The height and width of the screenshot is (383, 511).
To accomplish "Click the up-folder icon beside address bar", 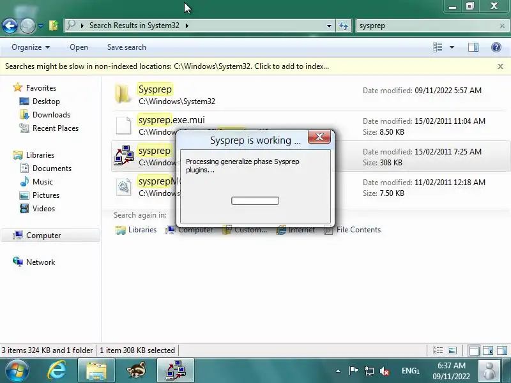I will point(54,26).
